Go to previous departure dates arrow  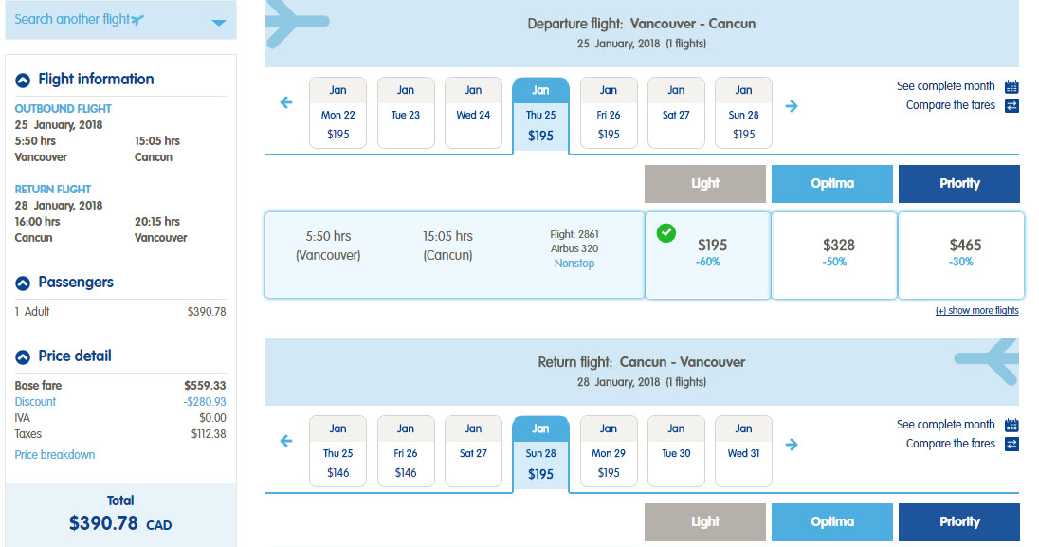(x=287, y=102)
